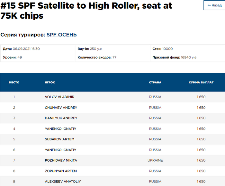The width and height of the screenshot is (225, 186).
Task: Select player ZOPUNYAN ARTEM
Action: (x=61, y=171)
